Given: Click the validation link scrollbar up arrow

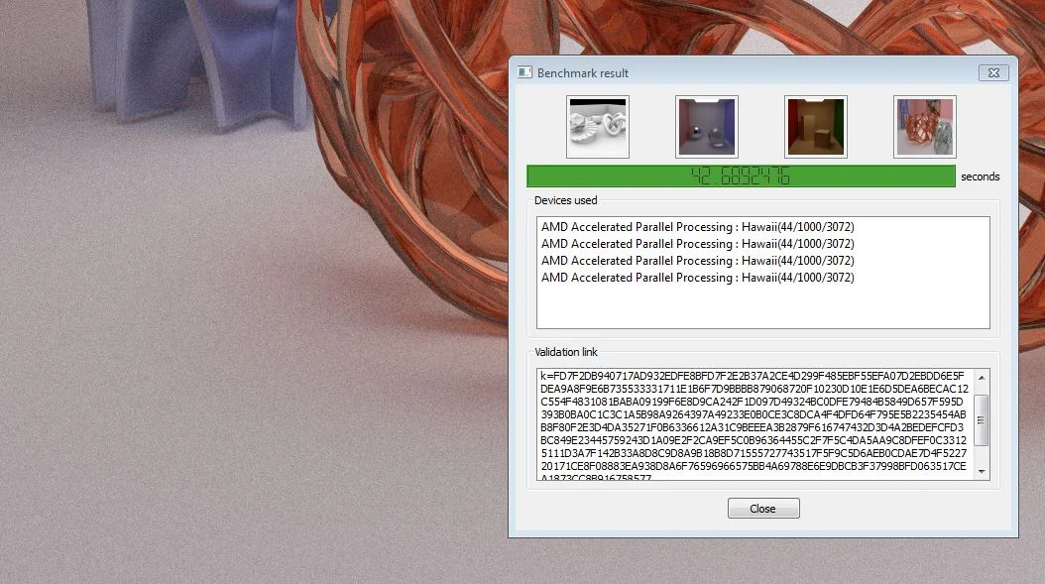Looking at the screenshot, I should (x=981, y=378).
